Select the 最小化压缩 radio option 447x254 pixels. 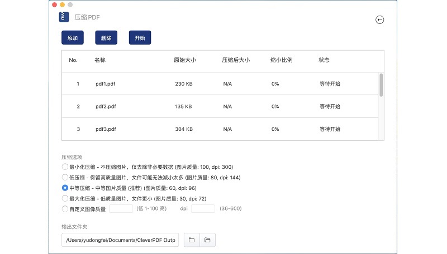pos(65,167)
